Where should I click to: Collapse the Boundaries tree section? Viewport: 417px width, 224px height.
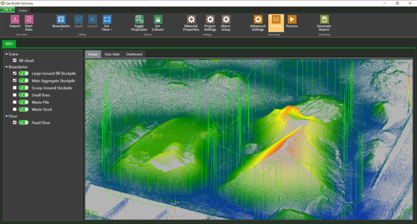point(7,67)
